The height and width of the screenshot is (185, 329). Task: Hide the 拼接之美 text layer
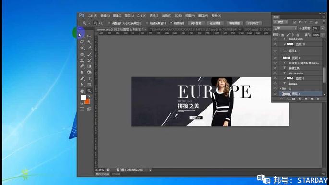tap(275, 68)
